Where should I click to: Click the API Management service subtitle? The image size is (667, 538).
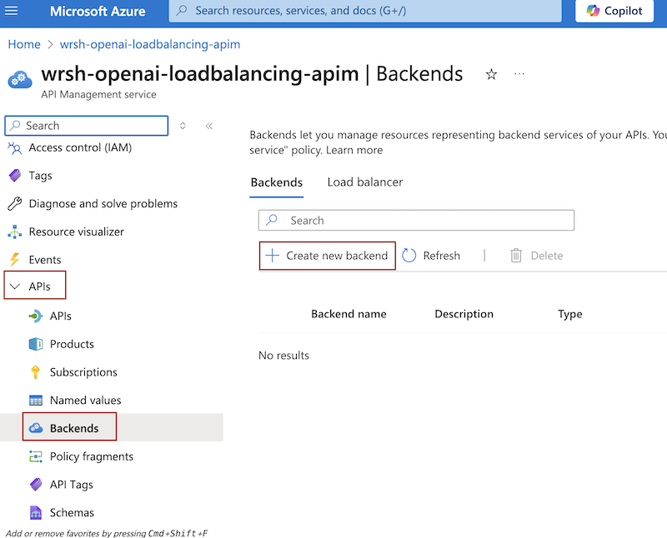[x=98, y=94]
